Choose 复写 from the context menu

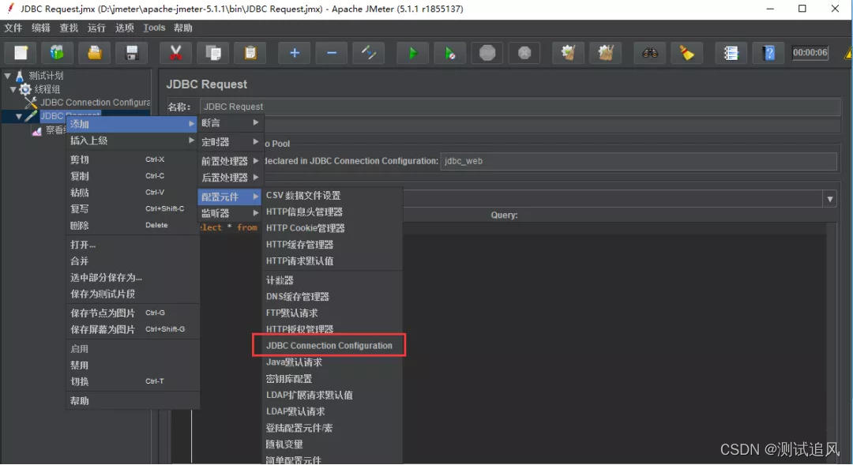coord(132,208)
